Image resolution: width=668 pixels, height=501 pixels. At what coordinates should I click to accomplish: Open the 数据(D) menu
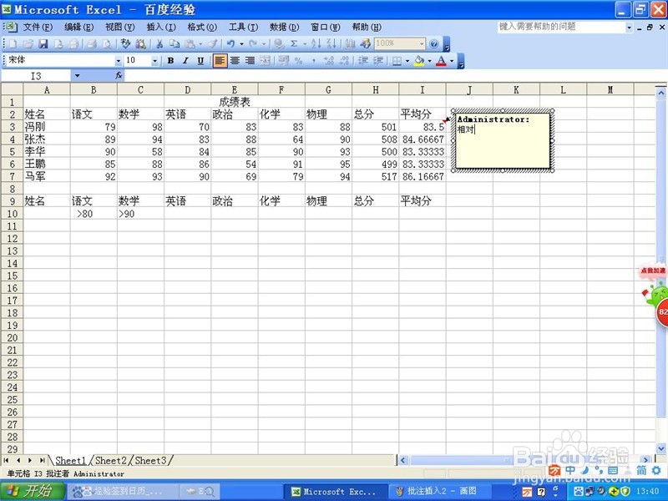click(x=284, y=28)
